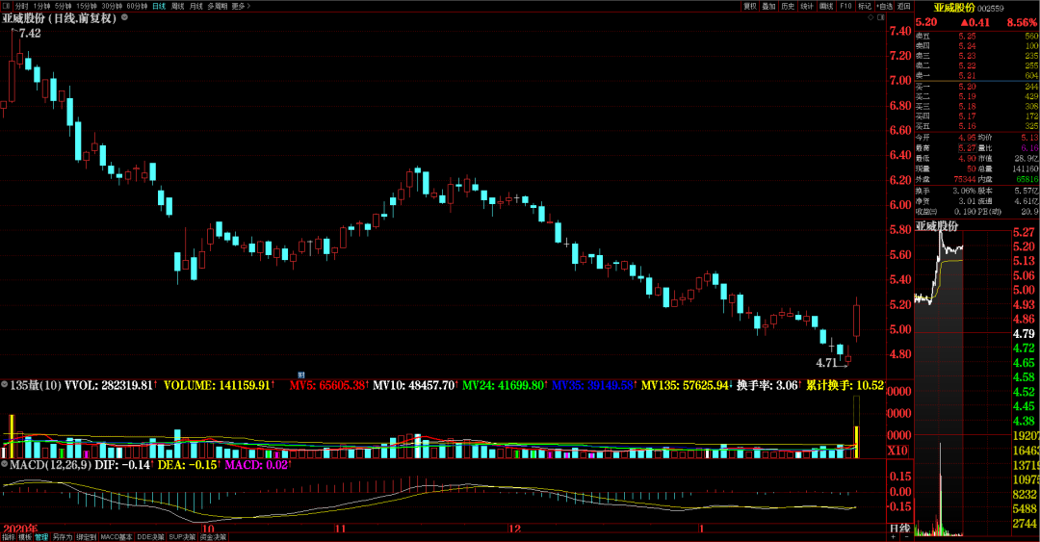Select the 1分钟 period tab
The height and width of the screenshot is (542, 1040).
pos(41,6)
